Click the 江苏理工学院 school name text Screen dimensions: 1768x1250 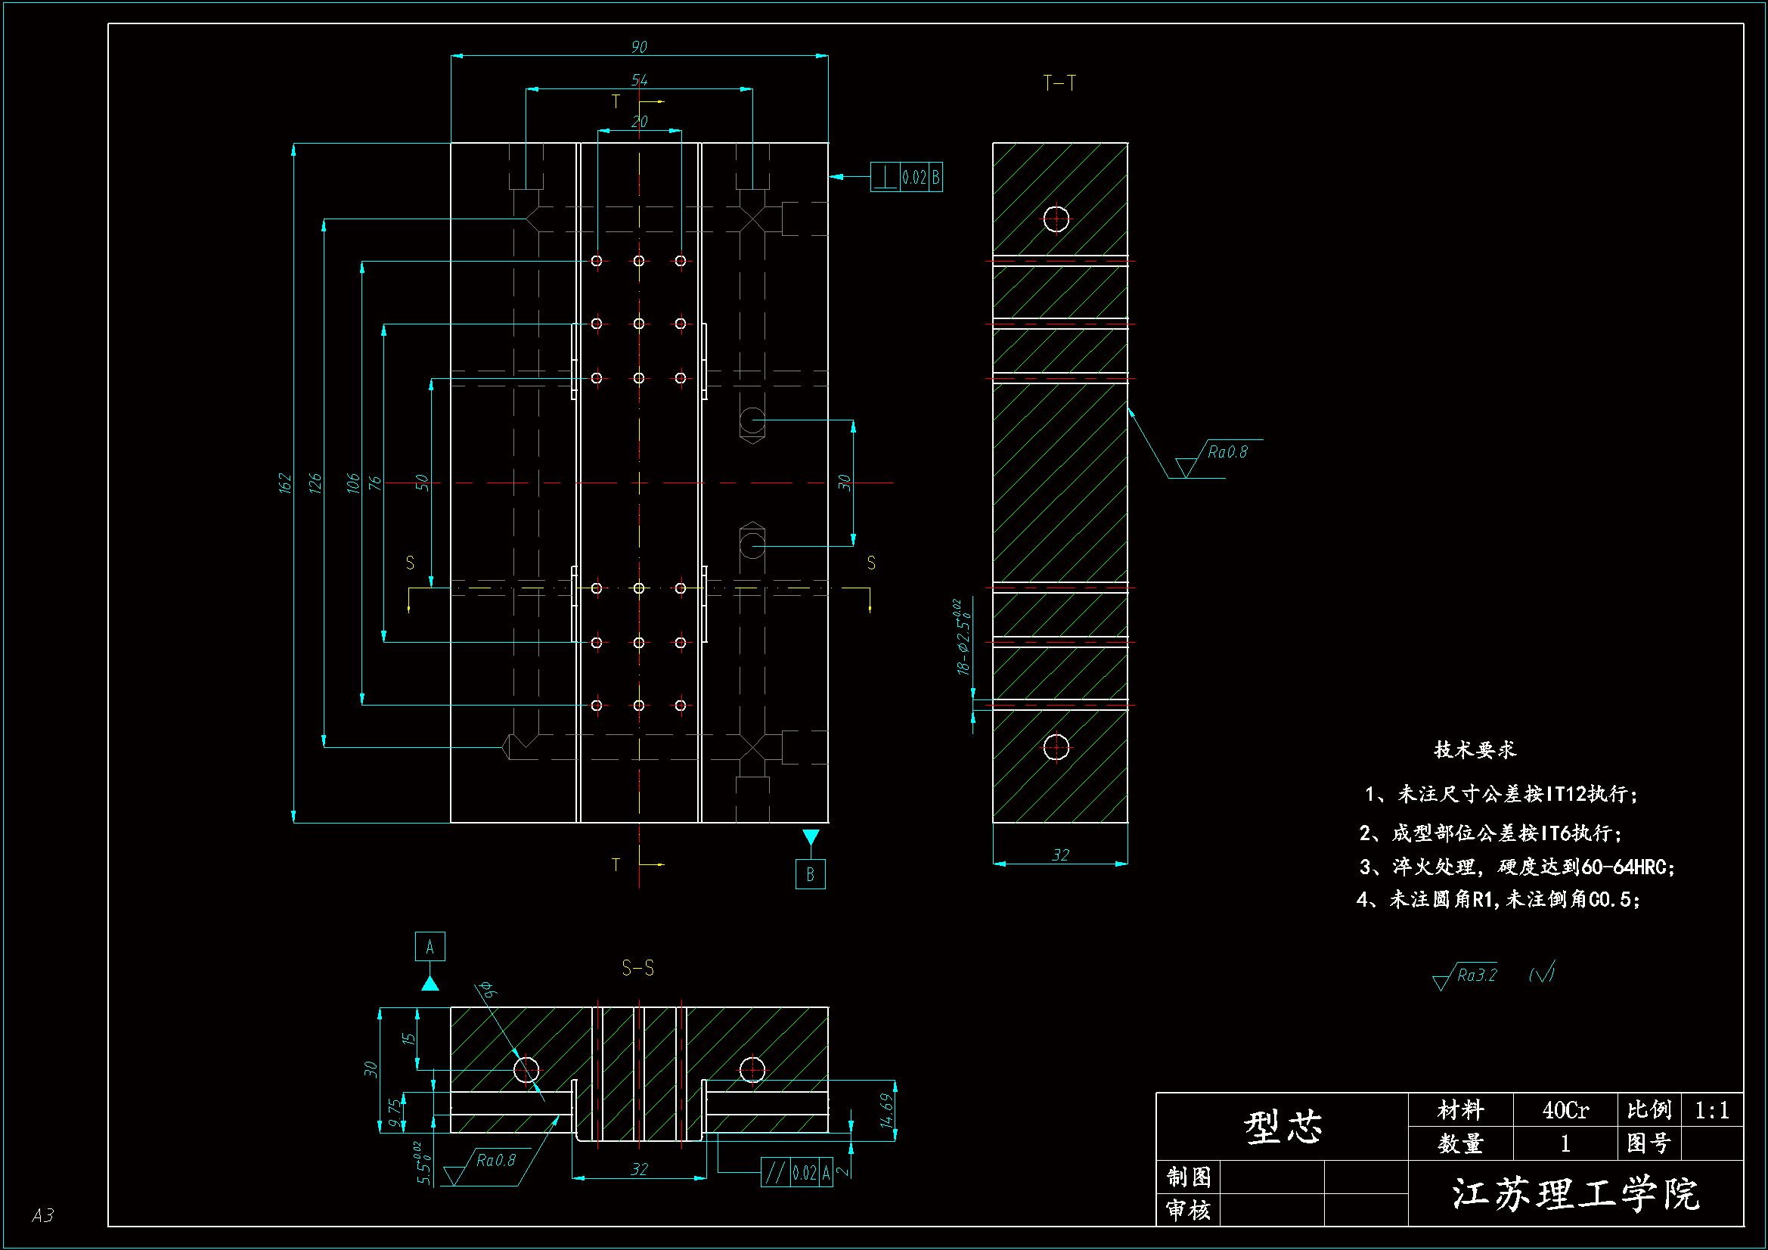pyautogui.click(x=1574, y=1194)
